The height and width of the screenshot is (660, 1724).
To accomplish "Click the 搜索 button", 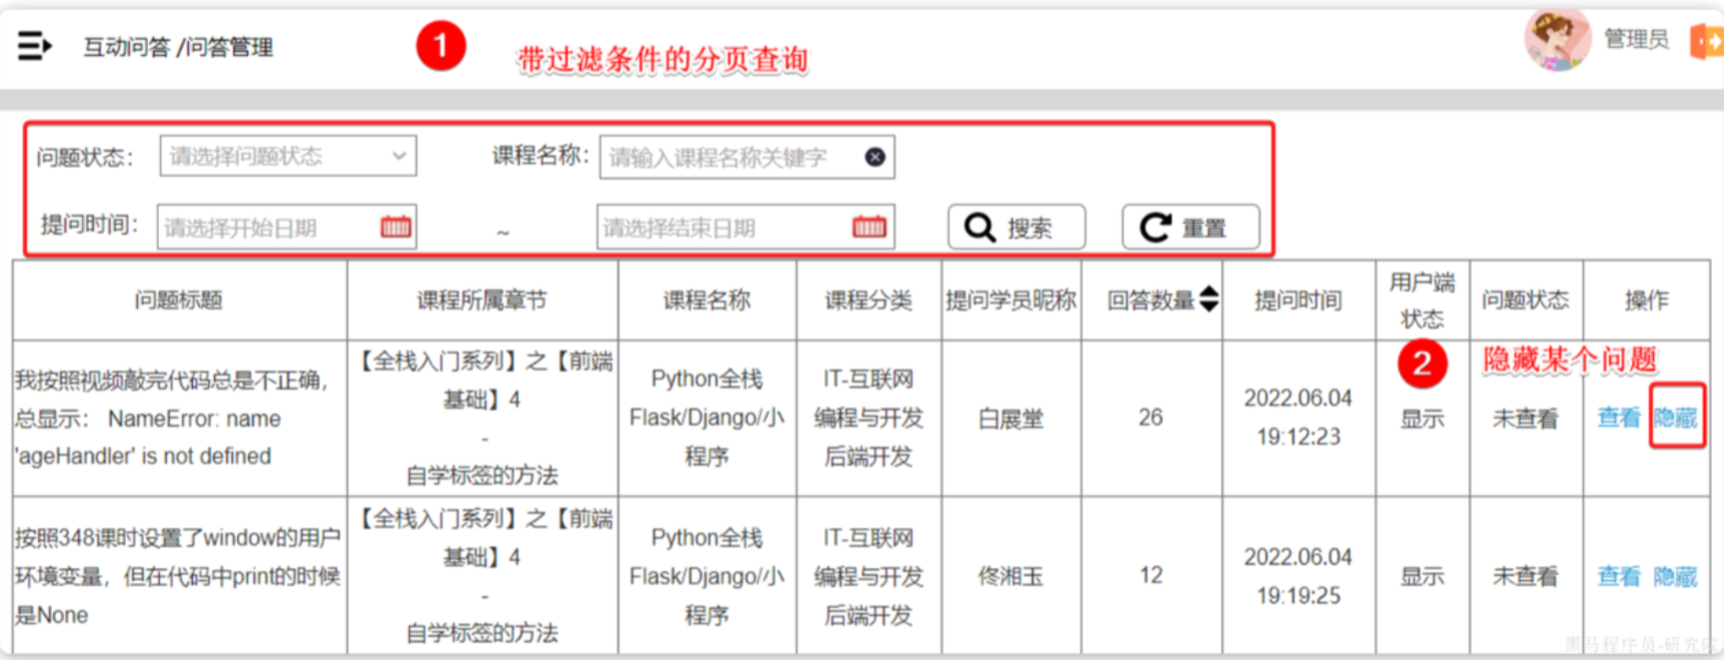I will 1016,227.
